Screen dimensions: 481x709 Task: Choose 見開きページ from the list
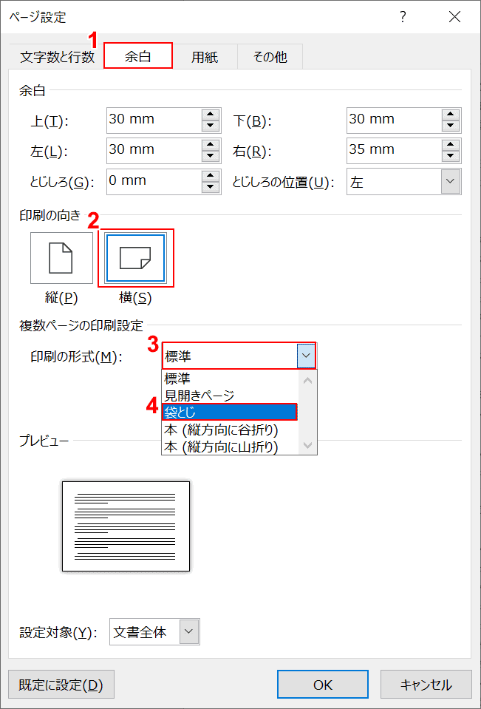[230, 396]
